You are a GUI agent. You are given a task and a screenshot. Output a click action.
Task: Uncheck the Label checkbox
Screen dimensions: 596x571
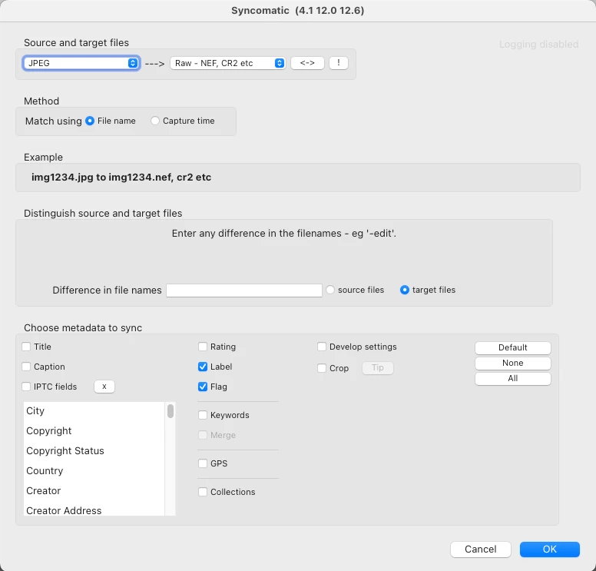tap(203, 367)
